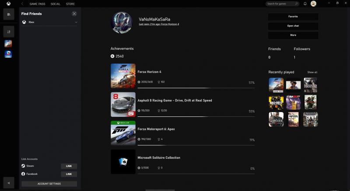The image size is (350, 191).
Task: Click the notifications bell icon
Action: 305,3
